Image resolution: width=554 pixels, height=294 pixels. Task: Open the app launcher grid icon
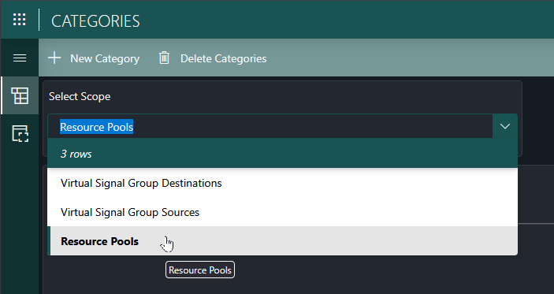tap(20, 20)
